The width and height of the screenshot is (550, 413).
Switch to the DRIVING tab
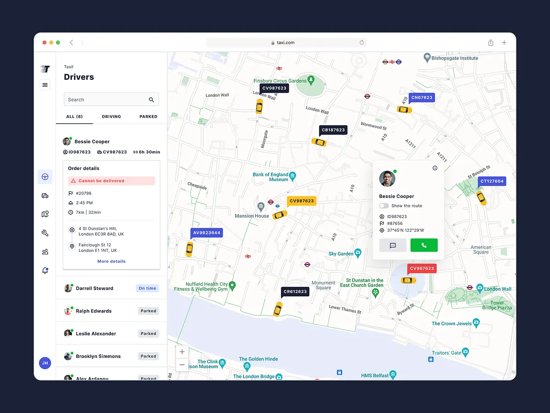[x=111, y=116]
